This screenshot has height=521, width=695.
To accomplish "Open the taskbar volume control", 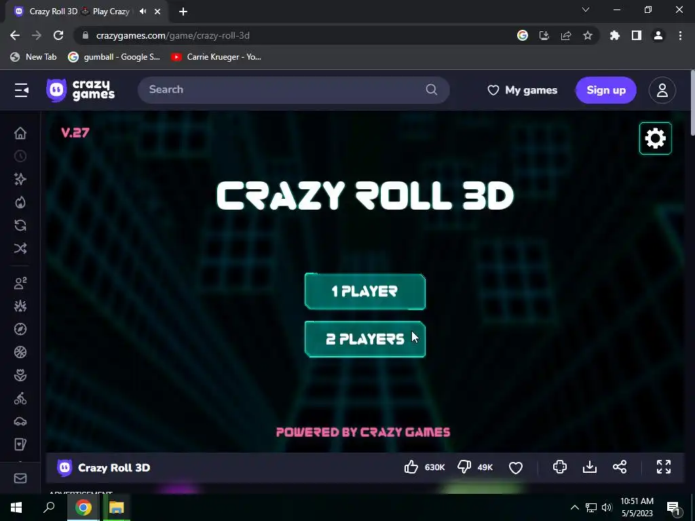I will 607,507.
